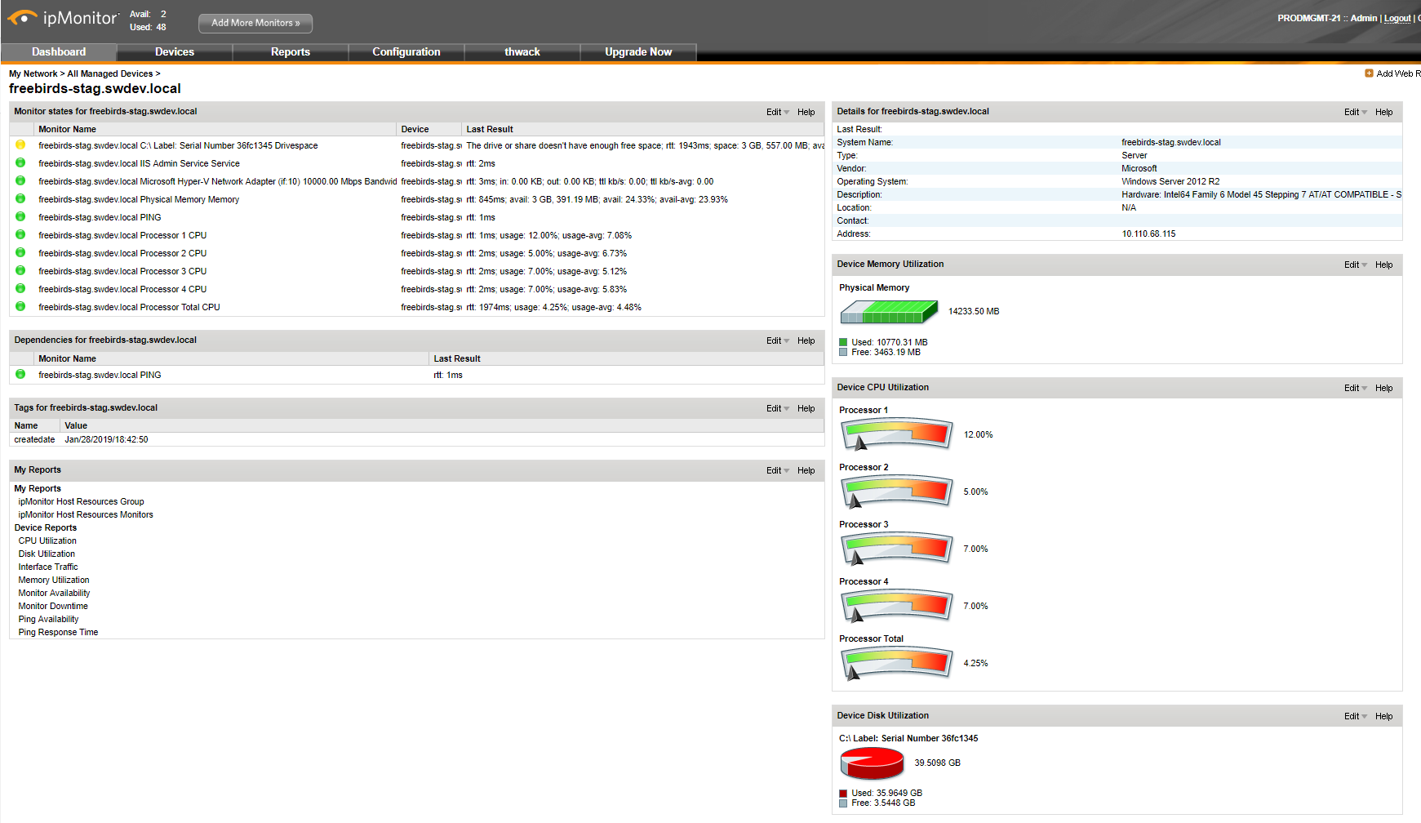Image resolution: width=1421 pixels, height=823 pixels.
Task: Click the yellow warning status icon for Drivespace monitor
Action: point(20,145)
